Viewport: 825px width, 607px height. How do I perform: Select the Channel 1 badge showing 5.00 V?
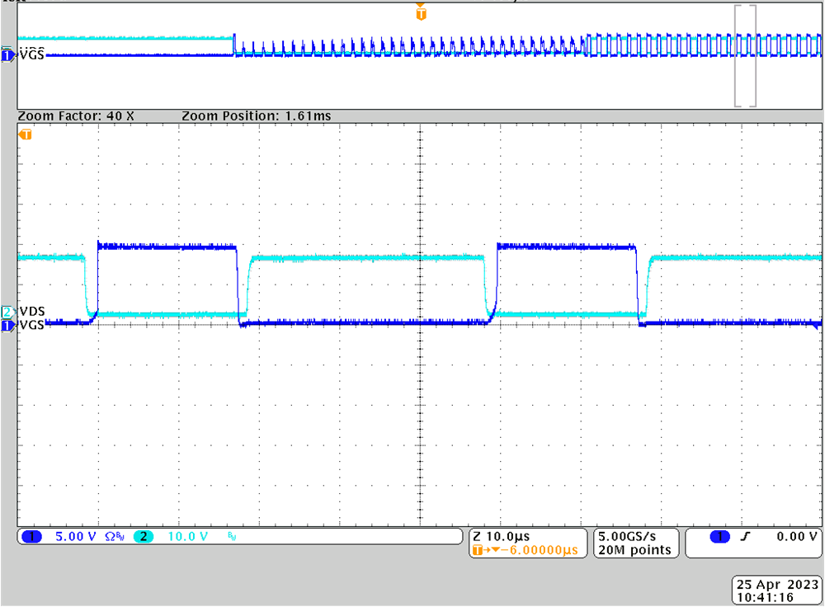31,536
